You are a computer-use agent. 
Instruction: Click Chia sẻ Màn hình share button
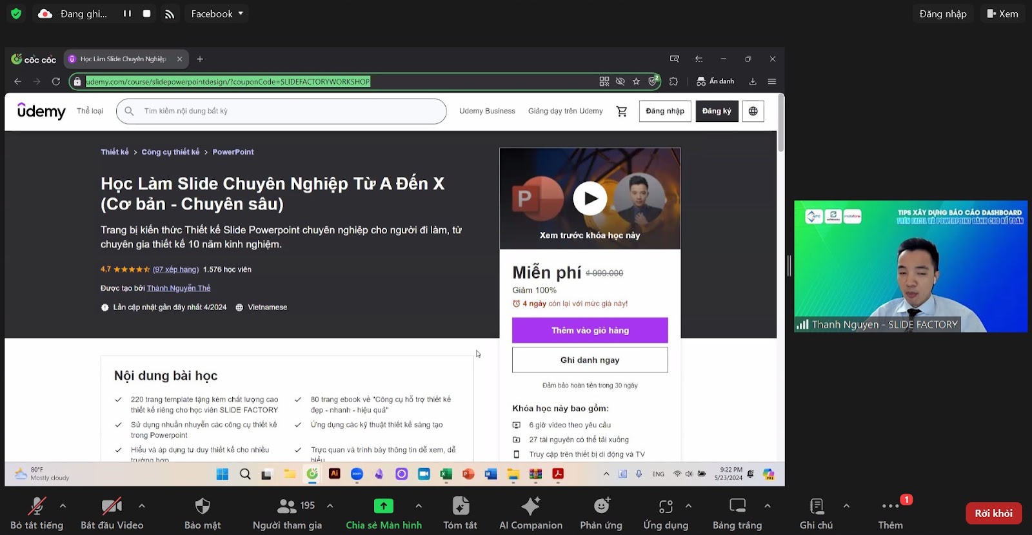[384, 513]
